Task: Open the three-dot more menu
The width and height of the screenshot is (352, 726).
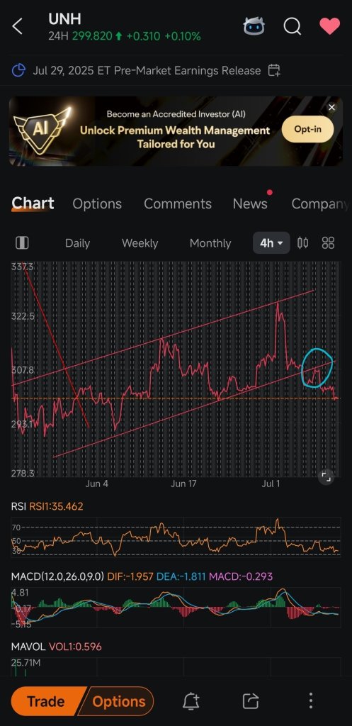Action: [311, 701]
